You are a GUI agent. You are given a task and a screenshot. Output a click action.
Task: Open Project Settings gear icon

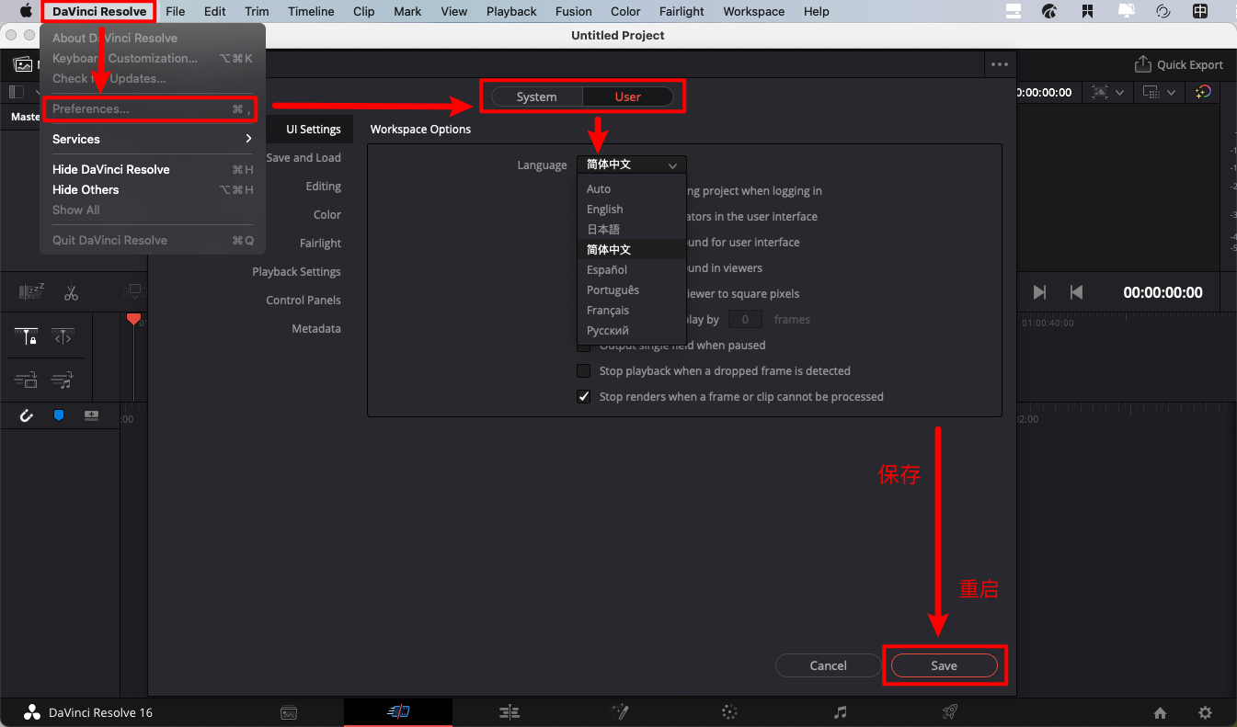click(x=1205, y=713)
